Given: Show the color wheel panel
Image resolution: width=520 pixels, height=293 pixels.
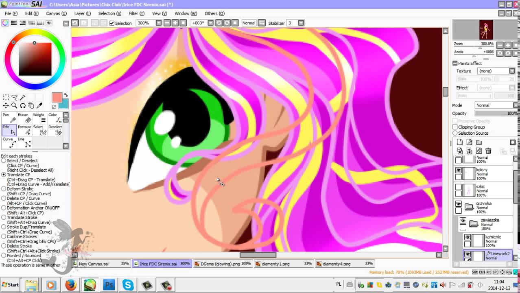Looking at the screenshot, I should (x=5, y=23).
